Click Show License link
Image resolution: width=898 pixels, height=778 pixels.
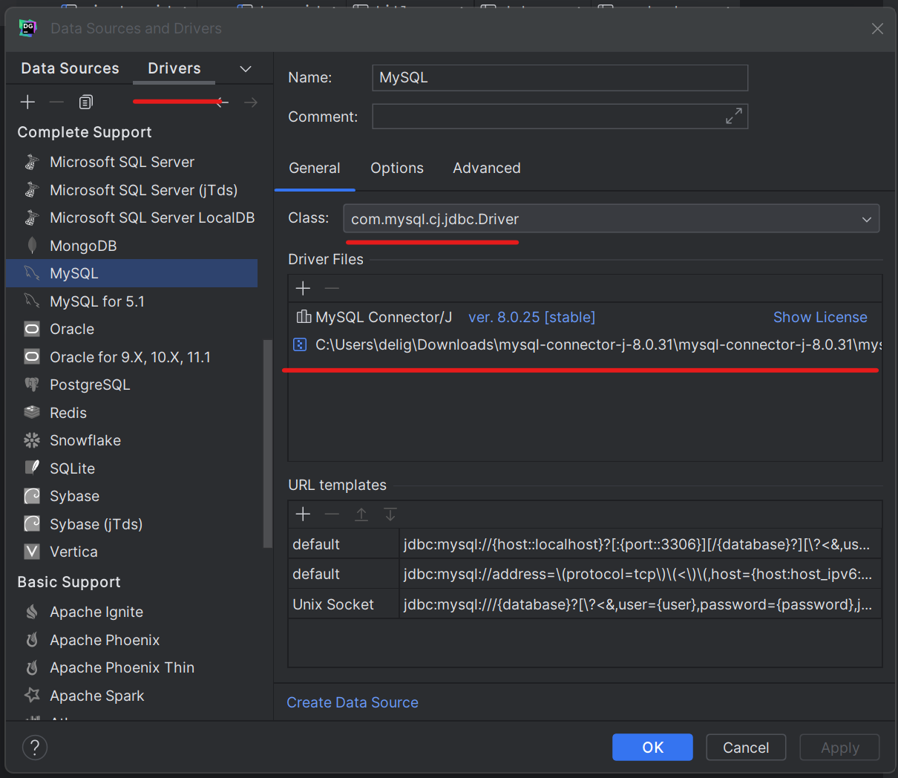820,317
